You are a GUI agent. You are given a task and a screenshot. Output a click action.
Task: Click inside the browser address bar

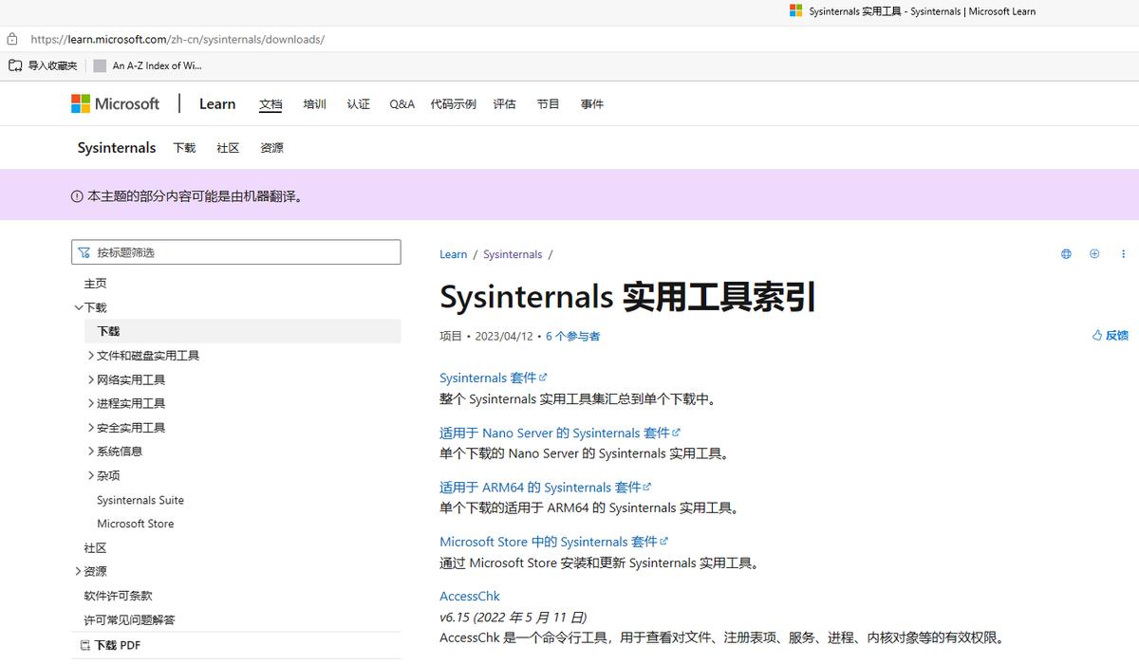click(x=285, y=39)
